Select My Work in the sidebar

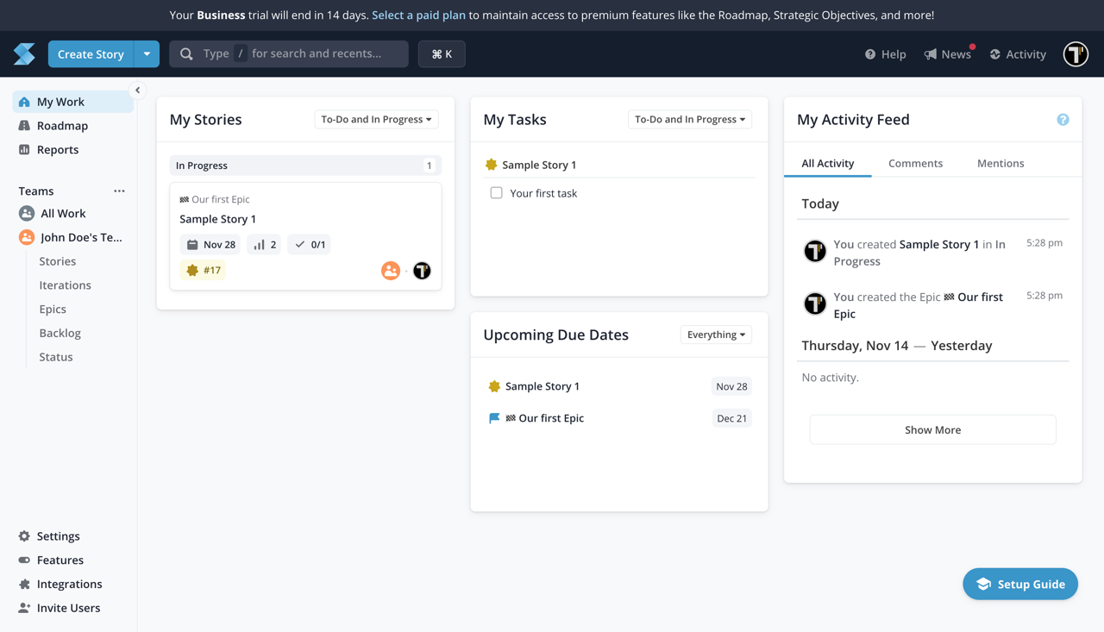[61, 101]
